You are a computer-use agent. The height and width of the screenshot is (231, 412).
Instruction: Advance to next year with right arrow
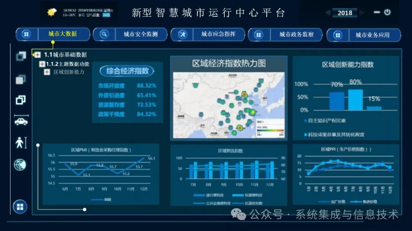(362, 13)
